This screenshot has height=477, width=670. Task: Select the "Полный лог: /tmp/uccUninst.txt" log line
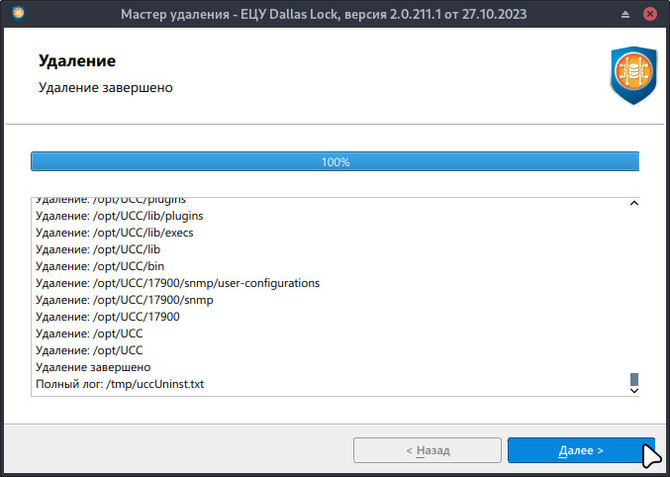[x=120, y=384]
